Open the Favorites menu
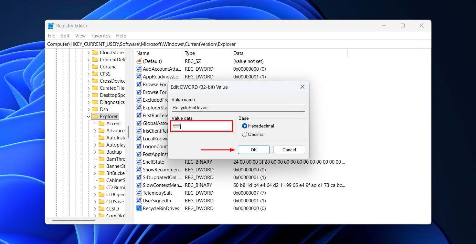476x244 pixels. (101, 36)
